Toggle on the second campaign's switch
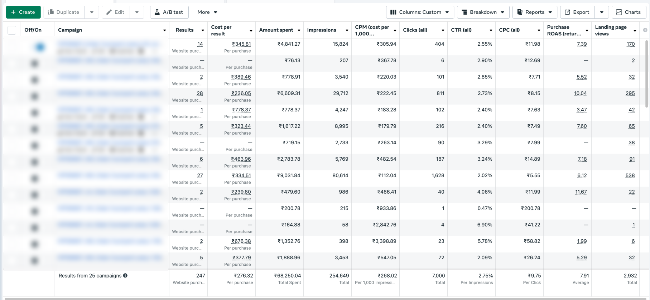650x300 pixels. (x=35, y=64)
